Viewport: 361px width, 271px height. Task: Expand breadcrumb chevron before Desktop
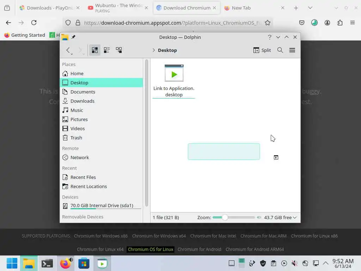154,50
